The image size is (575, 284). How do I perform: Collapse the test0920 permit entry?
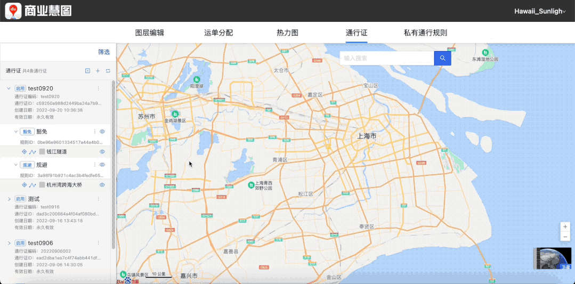[x=9, y=88]
